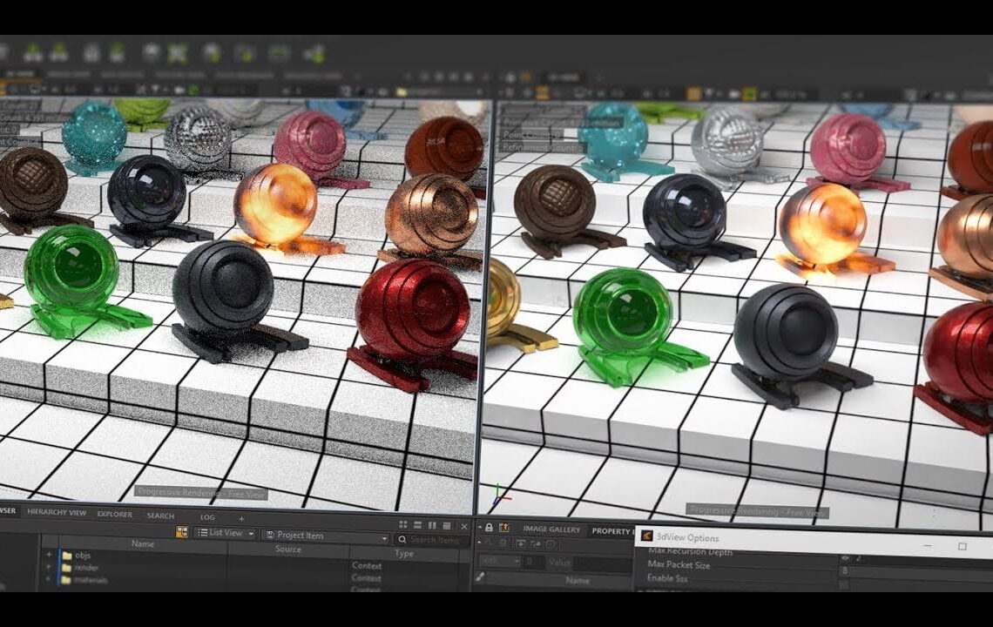Click the XYZ axis gizmo in right viewport
Viewport: 993px width, 627px height.
pyautogui.click(x=496, y=498)
